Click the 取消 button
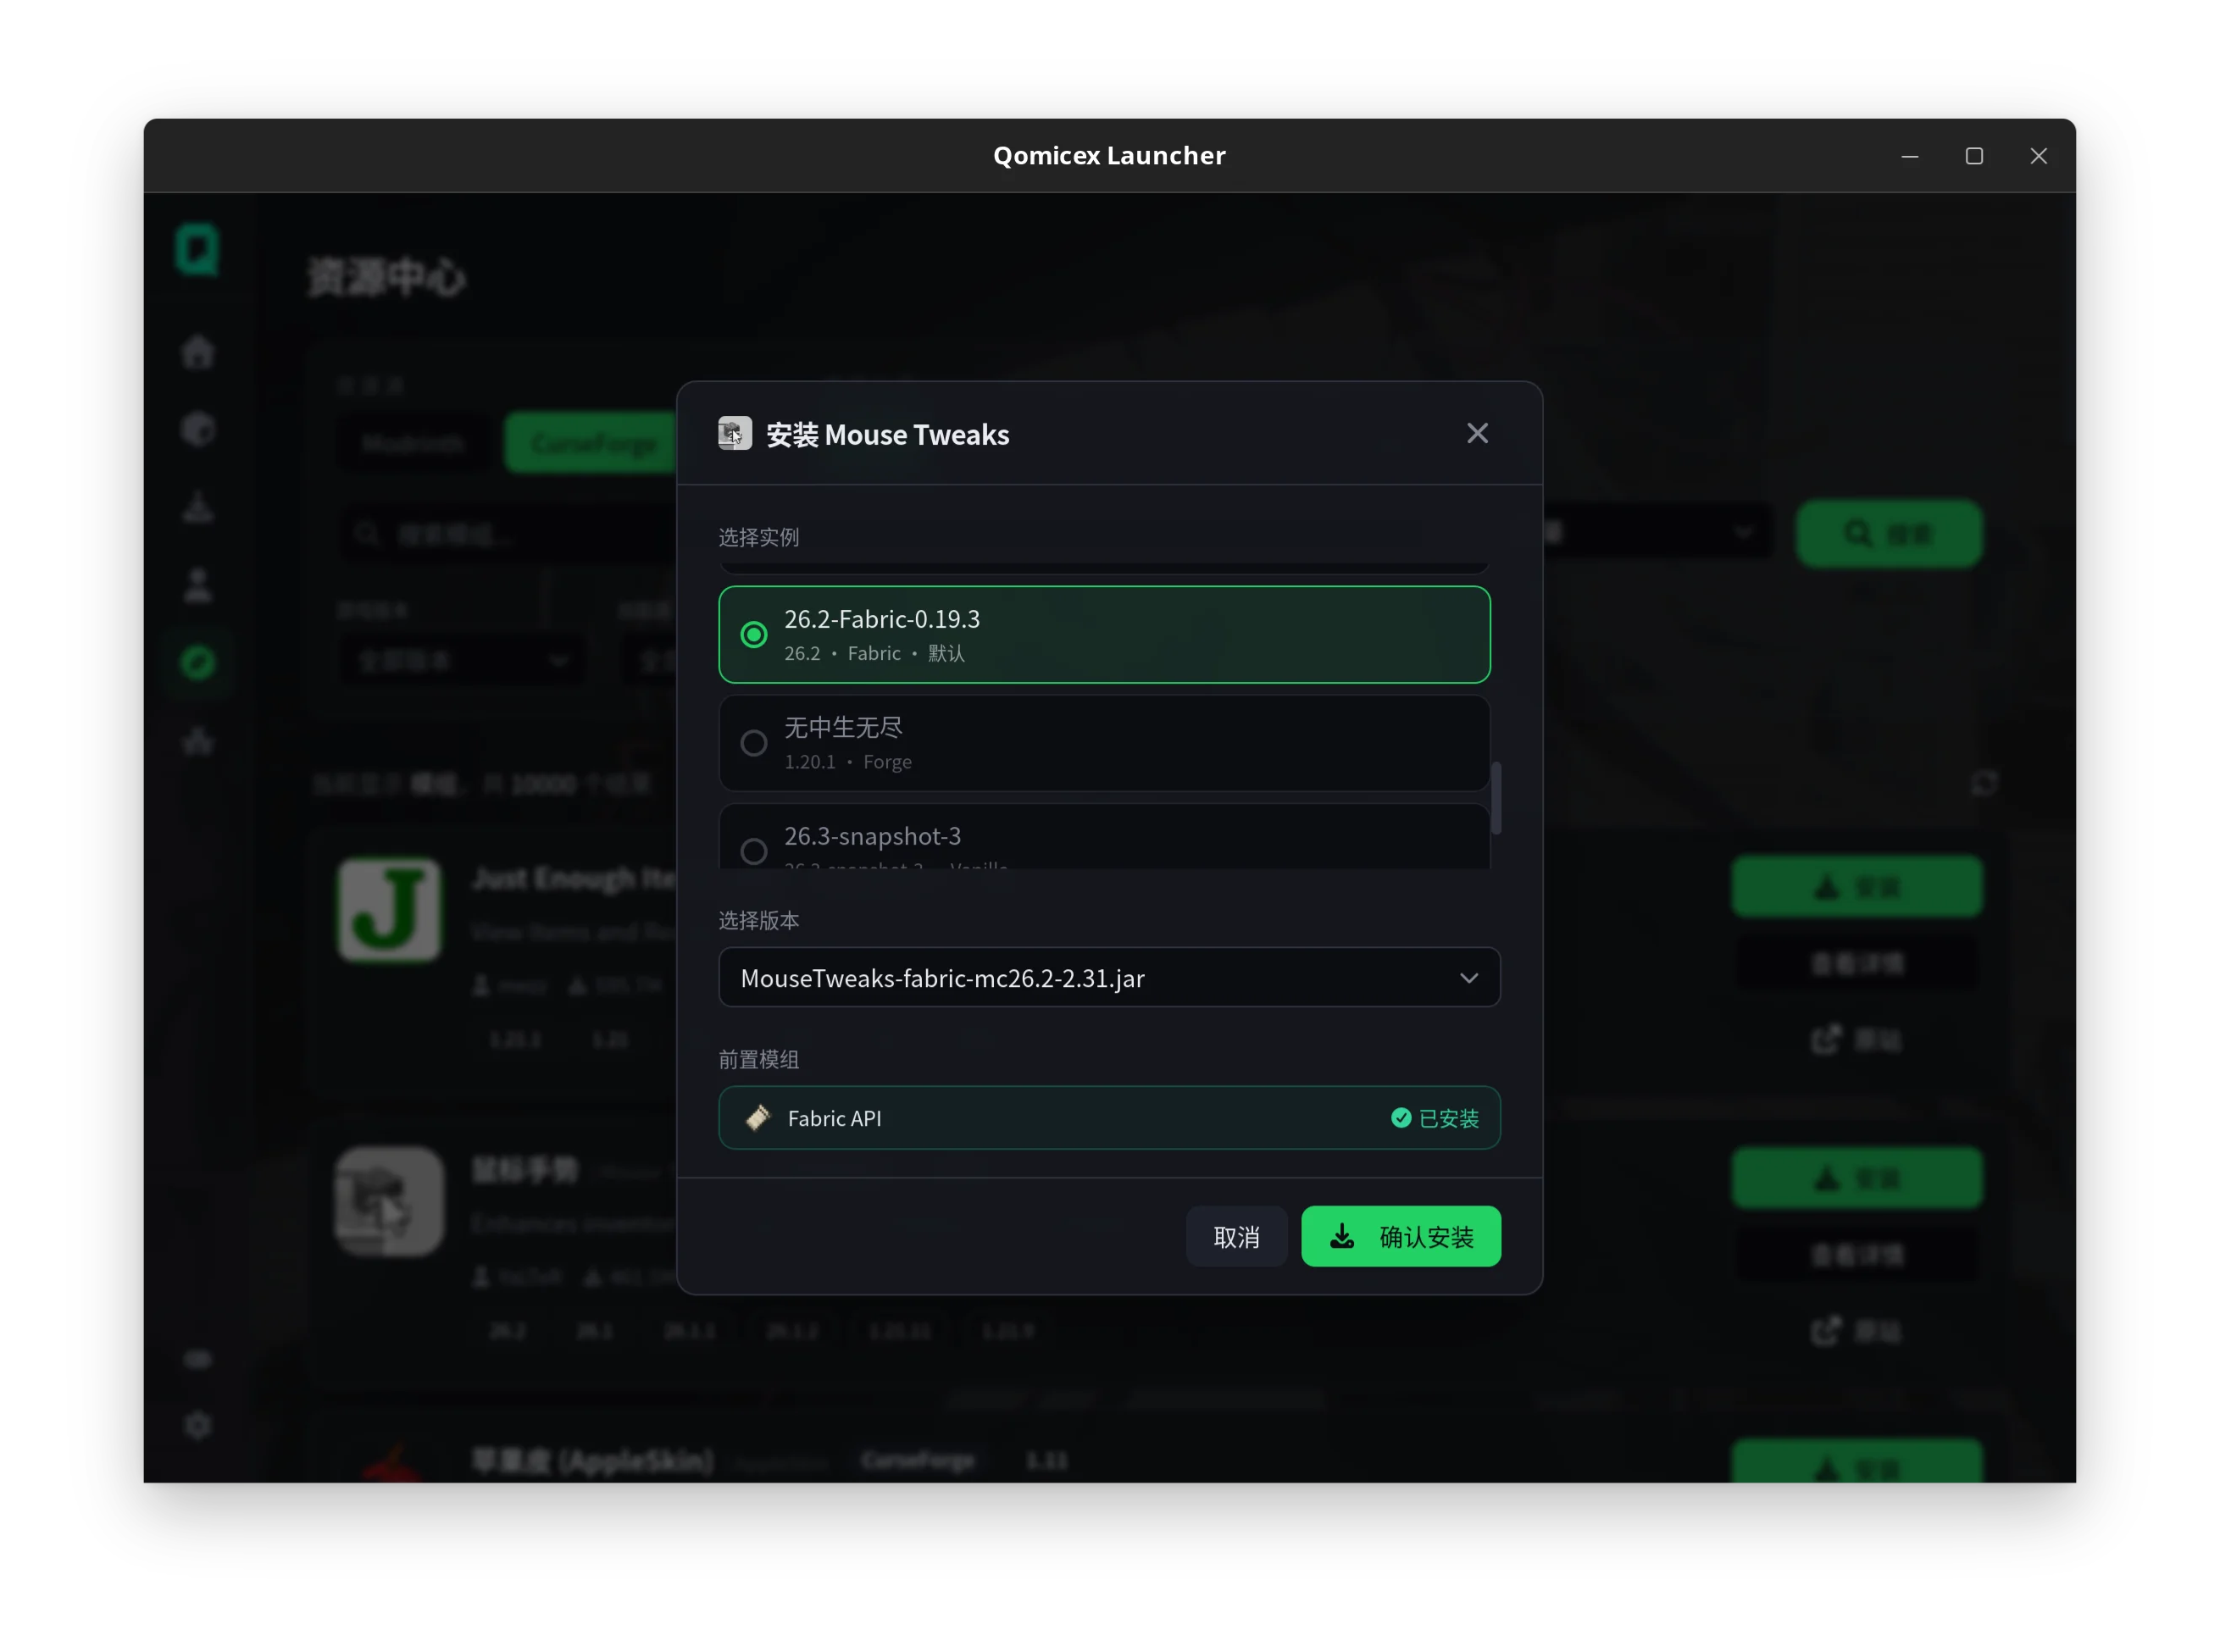Viewport: 2220px width, 1652px height. click(1236, 1236)
